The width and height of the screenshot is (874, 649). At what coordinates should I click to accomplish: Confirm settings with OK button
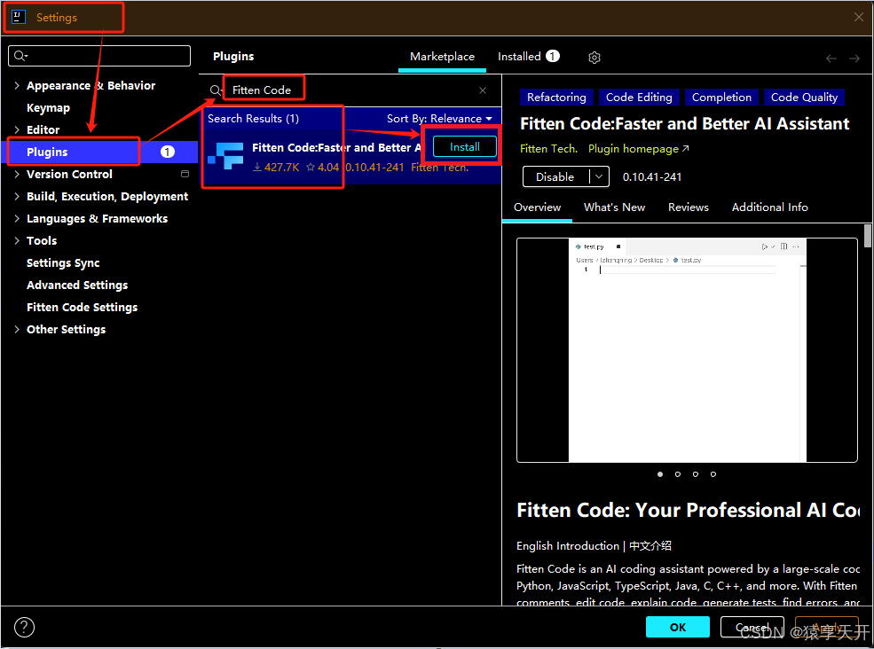pyautogui.click(x=678, y=627)
